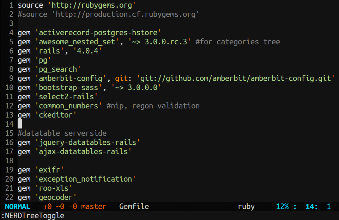This screenshot has height=220, width=339.
Task: Click the ':NERDTreeToggle' command line text
Action: 33,216
